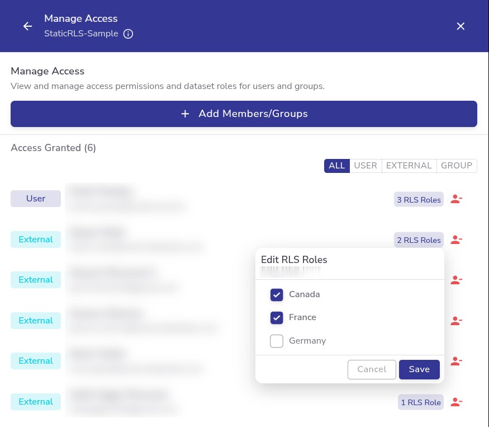Image resolution: width=489 pixels, height=427 pixels.
Task: Toggle the 2 RLS Roles badge
Action: (x=419, y=240)
